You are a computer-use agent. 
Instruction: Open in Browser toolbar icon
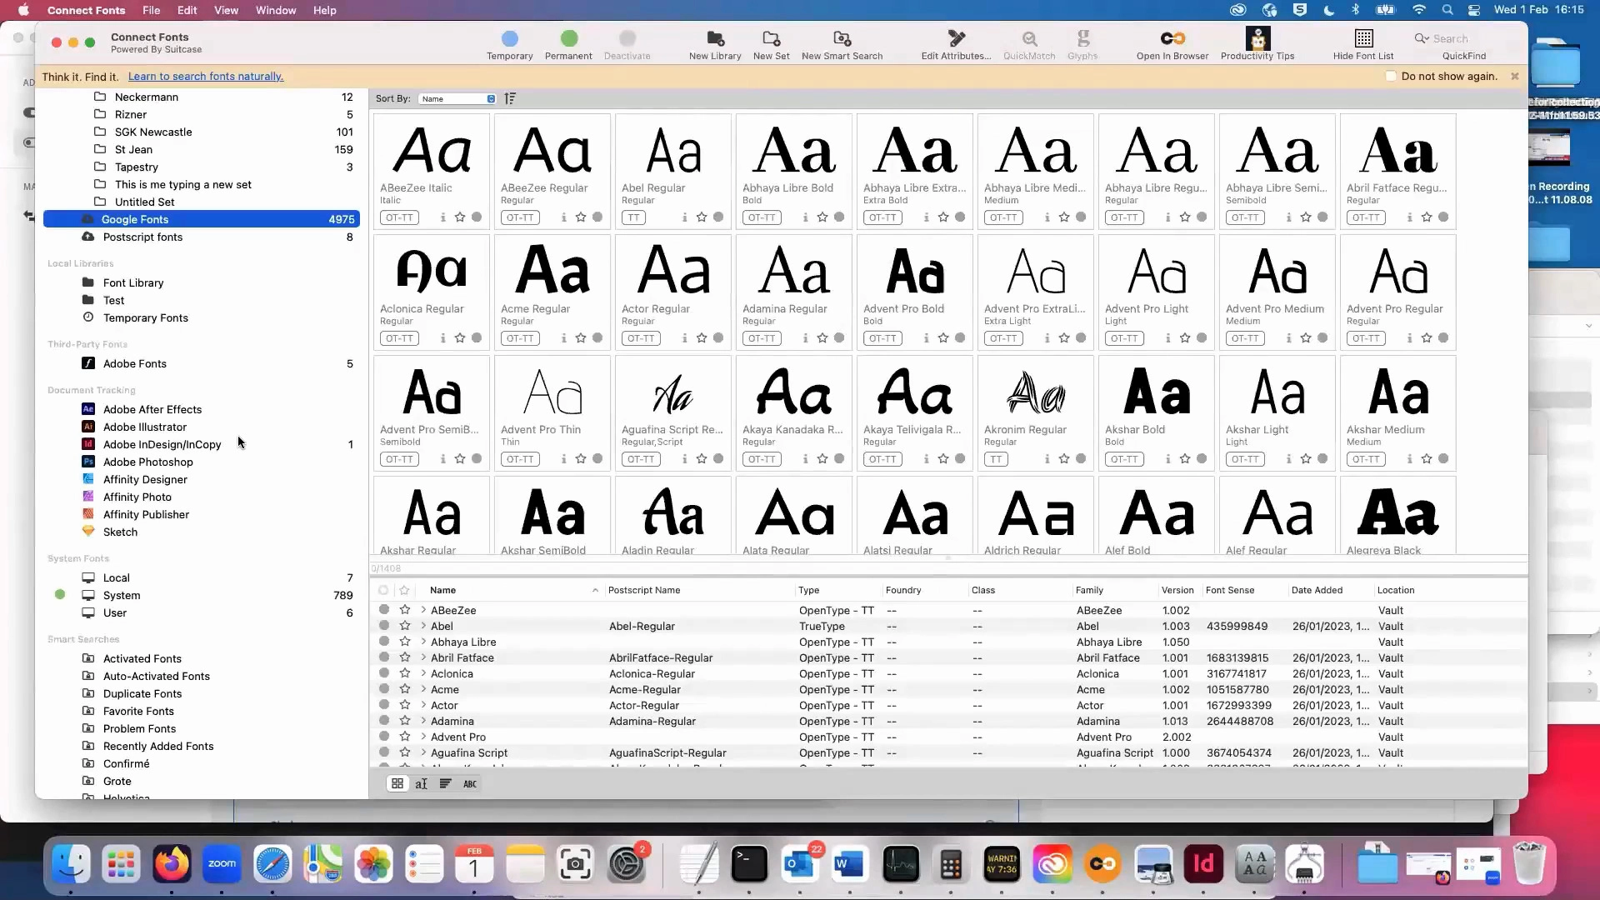tap(1172, 45)
